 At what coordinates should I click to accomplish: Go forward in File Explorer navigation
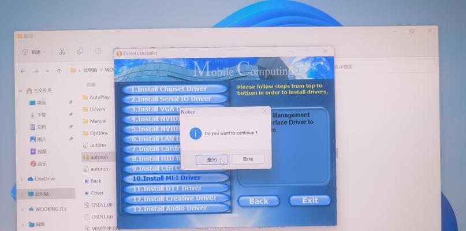click(x=36, y=71)
